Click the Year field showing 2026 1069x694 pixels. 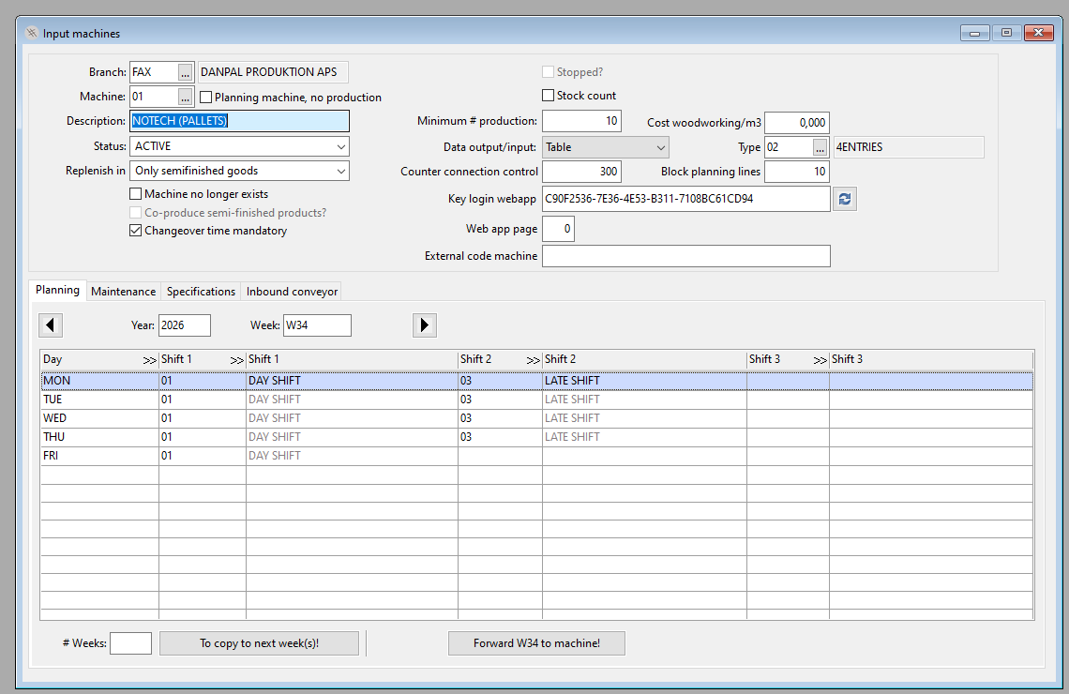[x=185, y=325]
